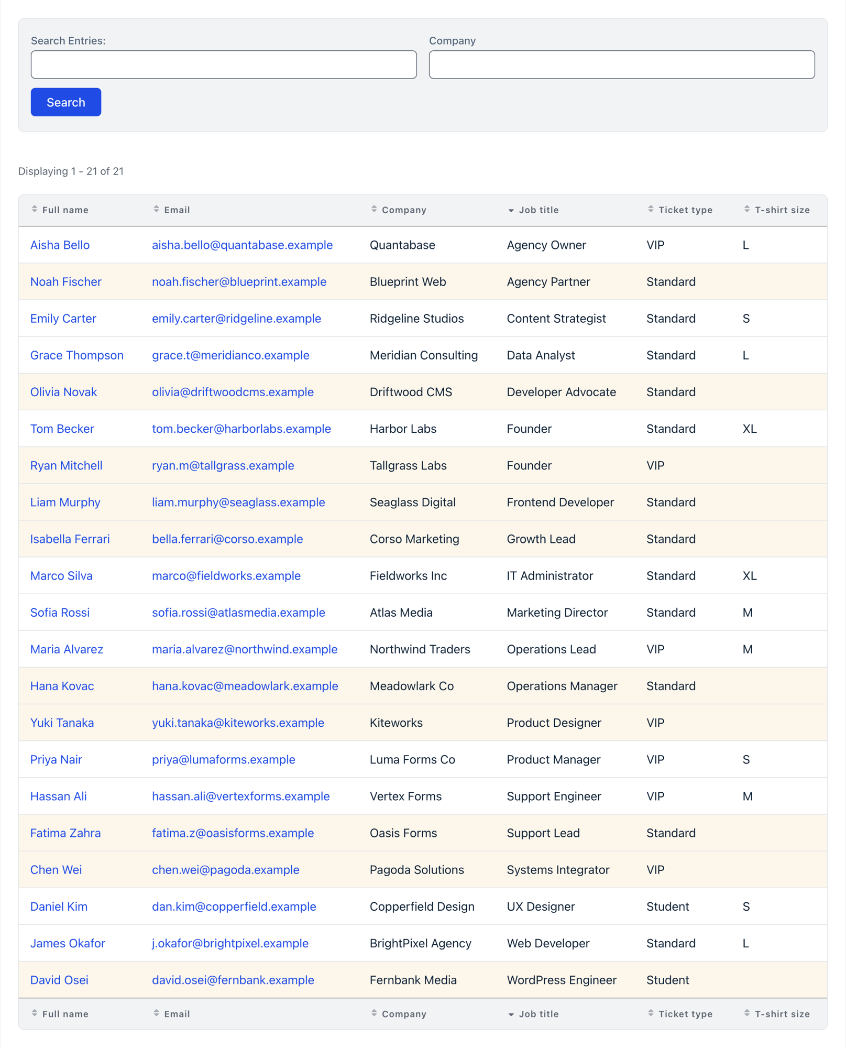Open Noah Fischer's entry
Image resolution: width=846 pixels, height=1048 pixels.
pos(66,282)
